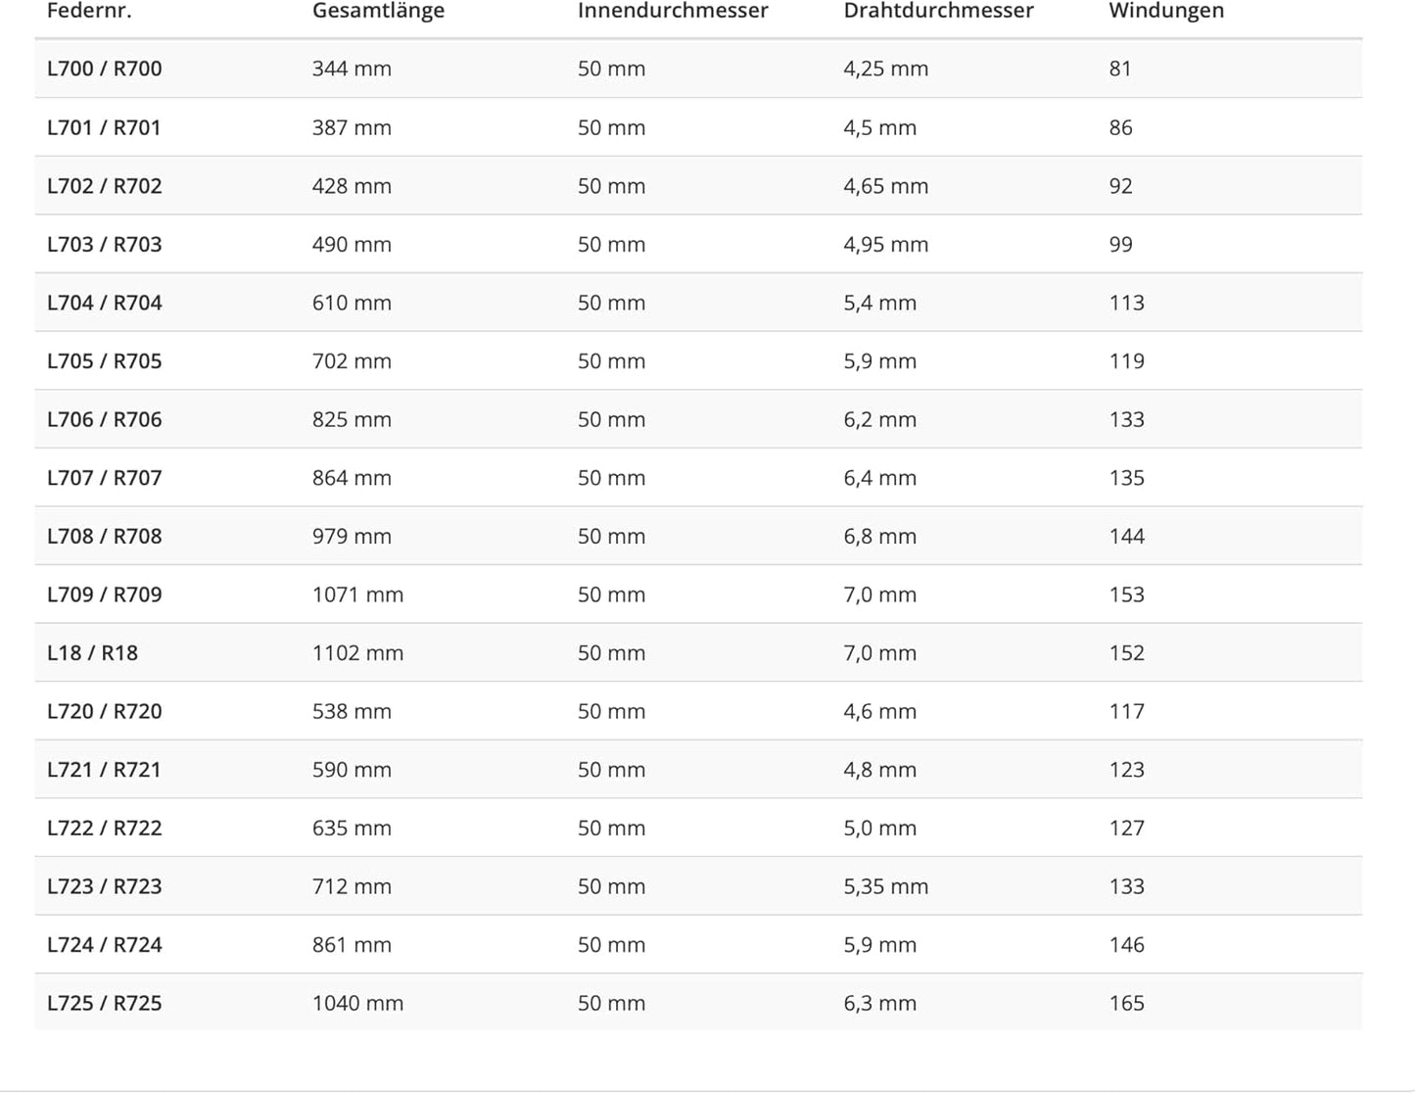The image size is (1415, 1094).
Task: Click the Windungen column header
Action: click(1166, 11)
